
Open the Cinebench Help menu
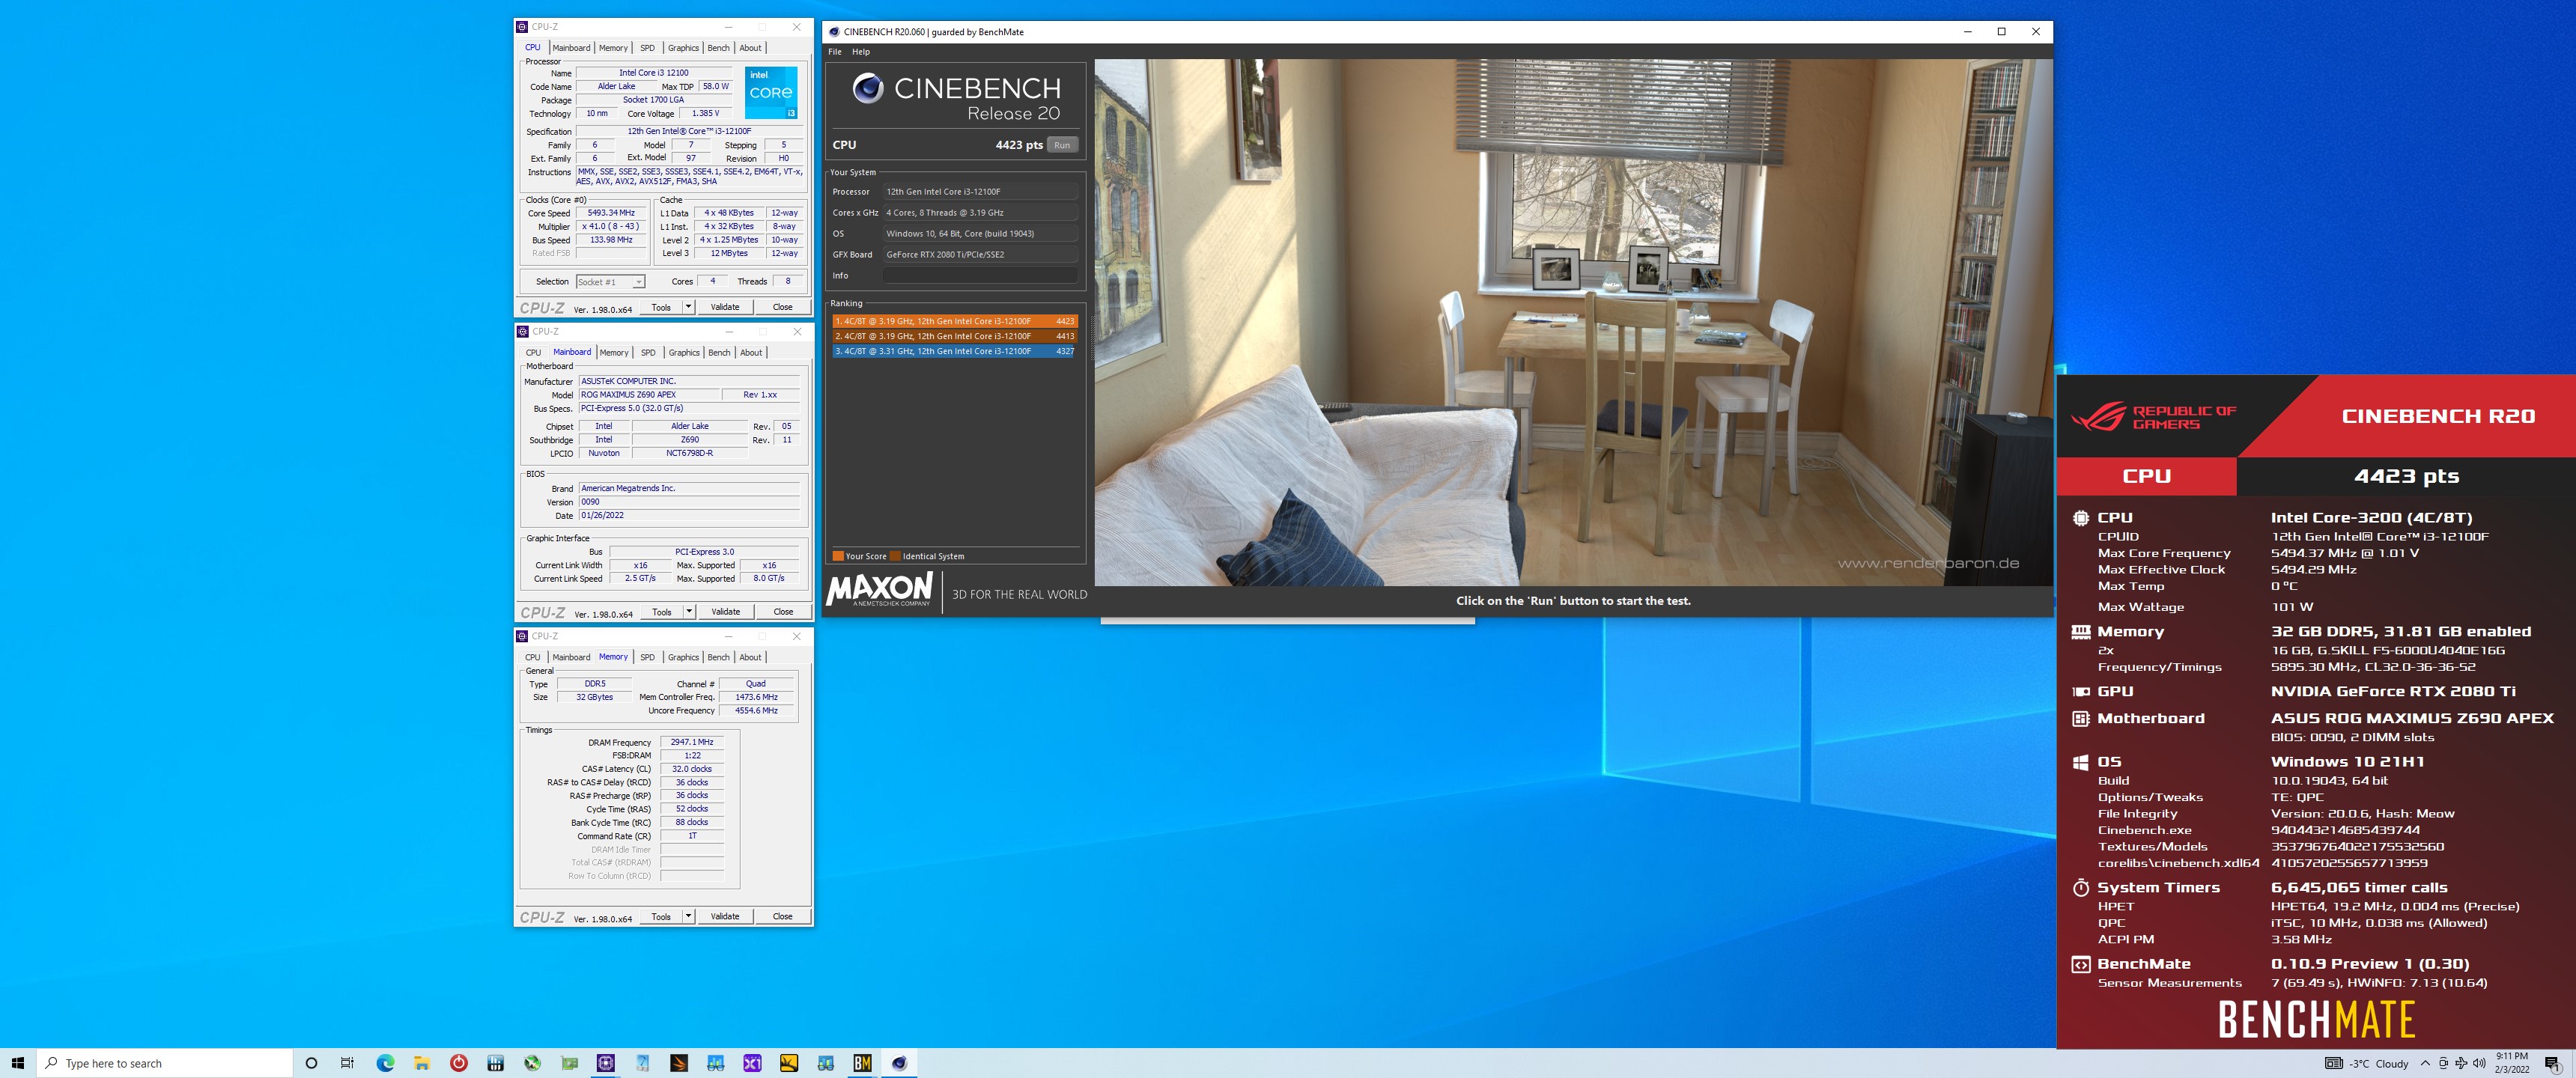coord(861,52)
